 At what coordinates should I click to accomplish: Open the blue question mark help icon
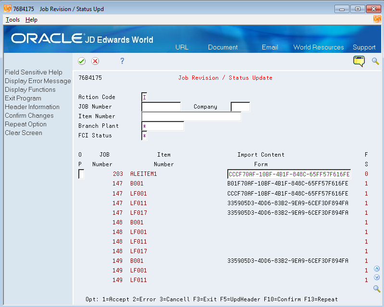(x=122, y=61)
